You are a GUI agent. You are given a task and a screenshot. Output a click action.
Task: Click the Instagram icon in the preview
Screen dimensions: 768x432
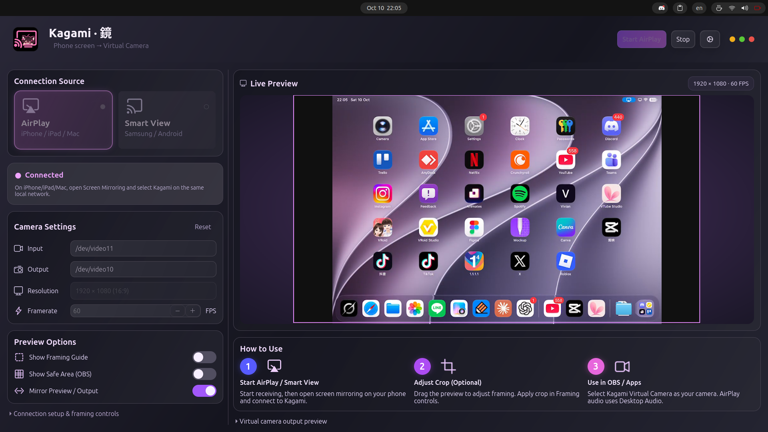coord(382,194)
